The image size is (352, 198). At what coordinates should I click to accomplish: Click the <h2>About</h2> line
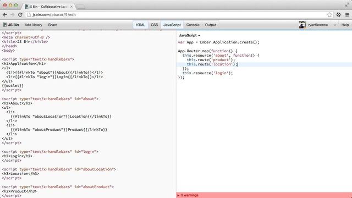tap(17, 103)
